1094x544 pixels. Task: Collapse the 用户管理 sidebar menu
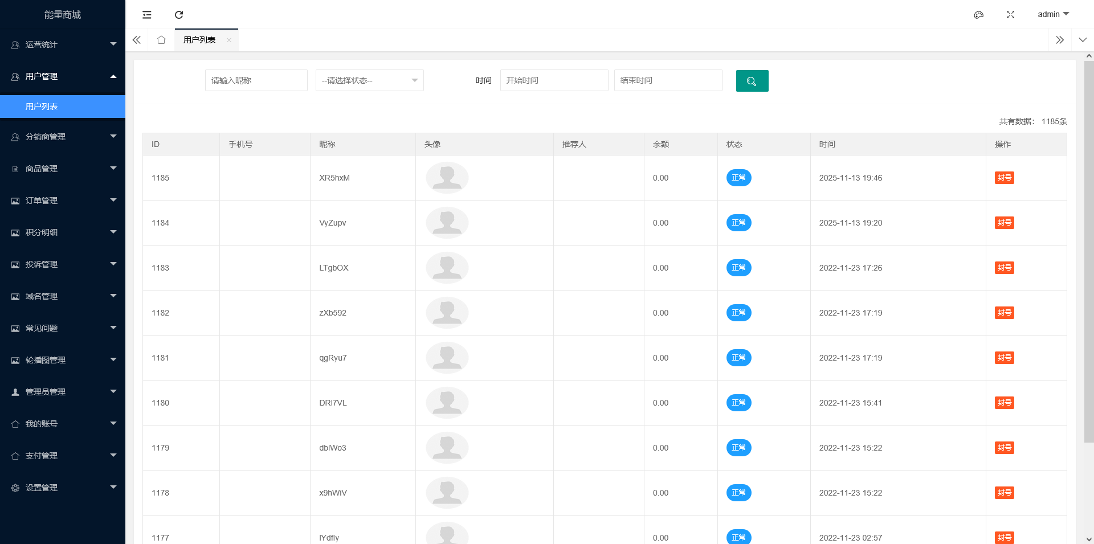tap(63, 76)
